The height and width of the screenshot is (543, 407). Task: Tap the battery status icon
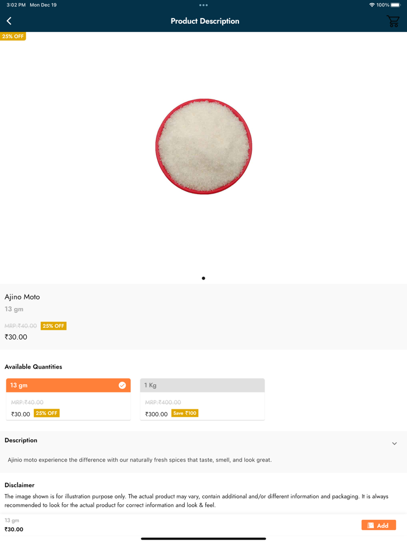(x=395, y=5)
